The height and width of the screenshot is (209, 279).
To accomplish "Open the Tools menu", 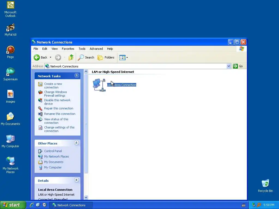I will tap(82, 49).
